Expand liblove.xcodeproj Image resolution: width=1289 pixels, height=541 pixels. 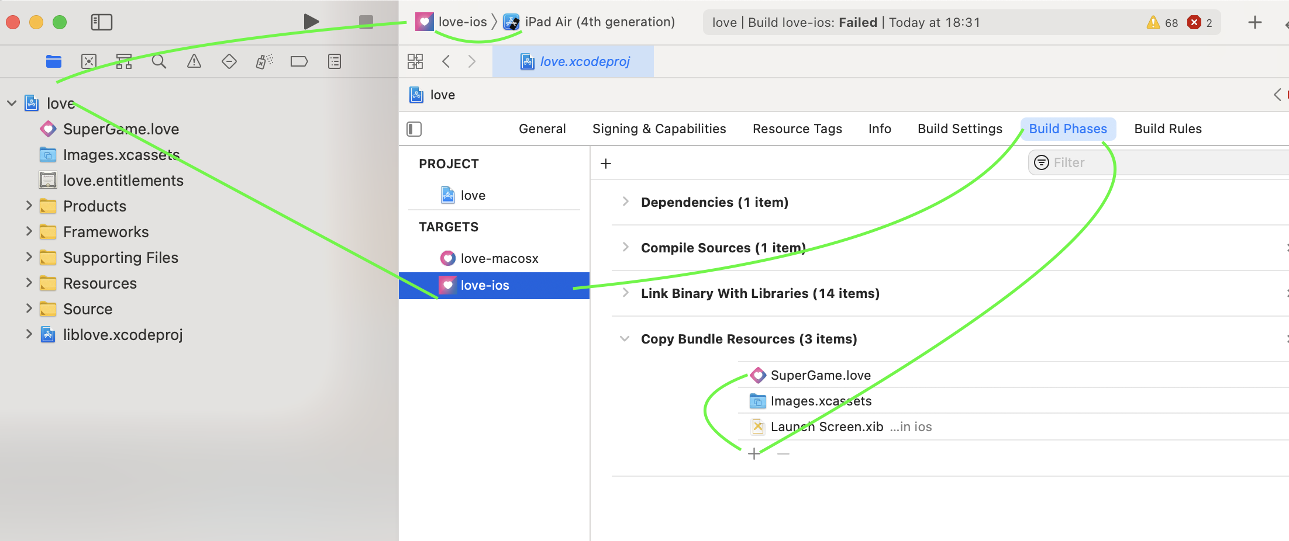29,334
